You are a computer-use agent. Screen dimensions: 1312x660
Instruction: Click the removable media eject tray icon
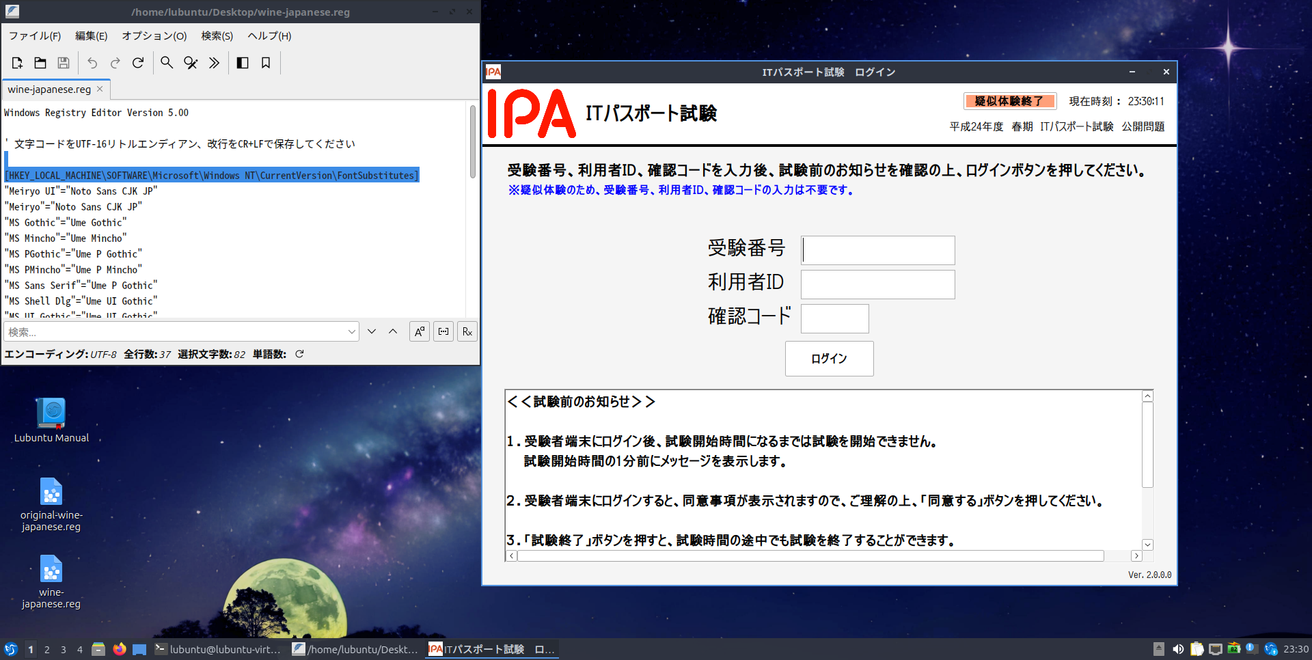(1158, 649)
